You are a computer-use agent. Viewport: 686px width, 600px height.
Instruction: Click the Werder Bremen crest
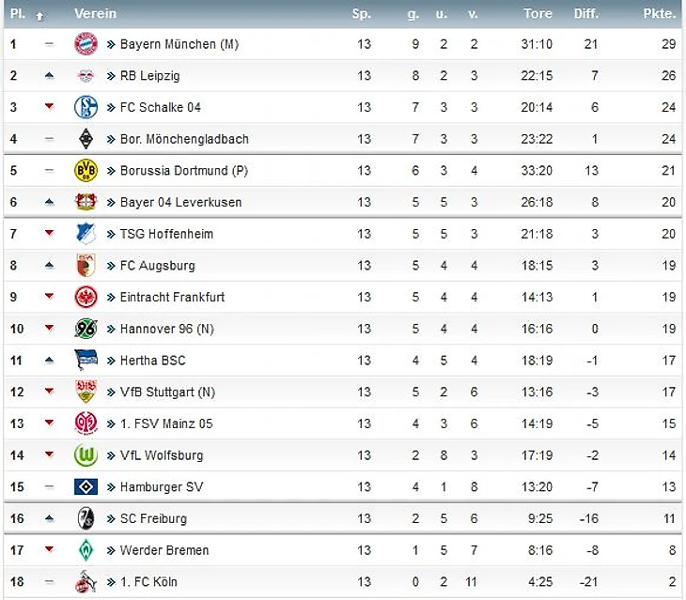pos(86,550)
